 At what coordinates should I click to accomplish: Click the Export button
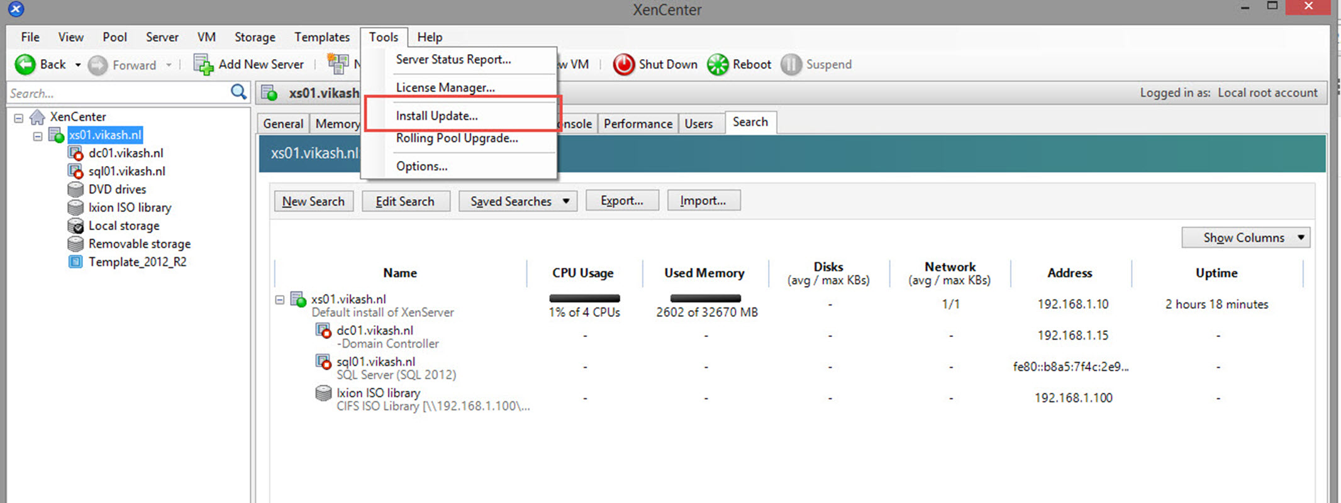pos(622,201)
